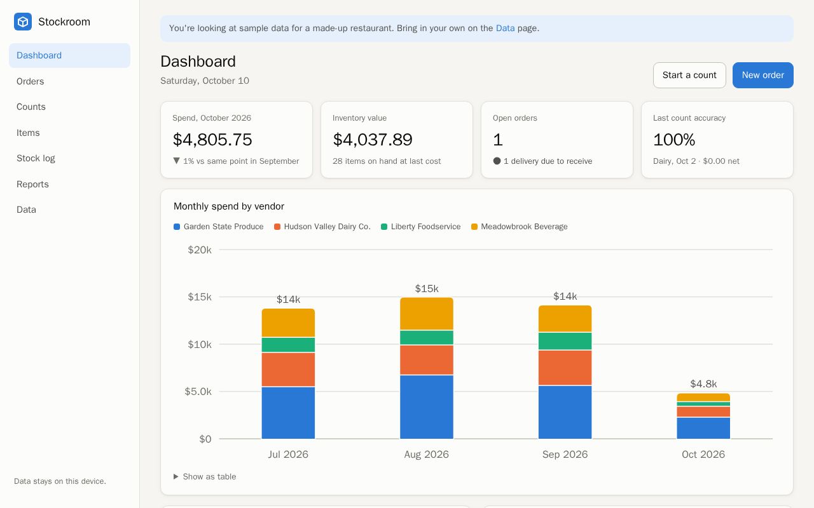Click the 'Dairy, Oct 2 · $0.00 net' text
The height and width of the screenshot is (508, 814).
tap(696, 161)
